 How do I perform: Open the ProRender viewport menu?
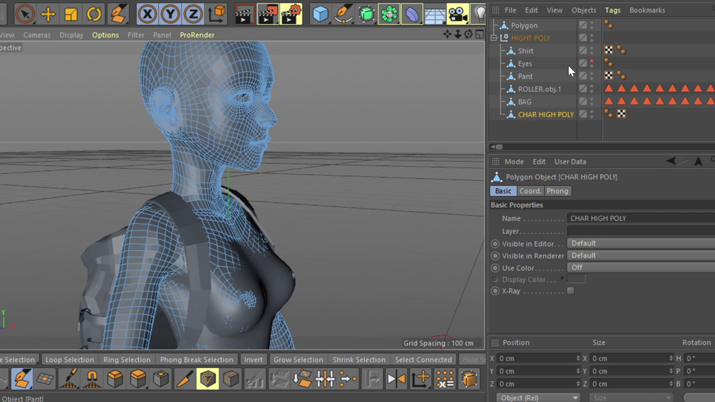(197, 35)
